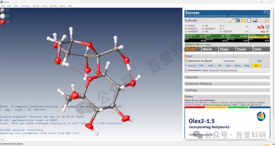Load the ZP2 sample structure
Image resolution: width=275 pixels, height=146 pixels.
click(219, 66)
